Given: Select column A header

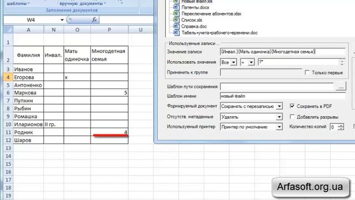Looking at the screenshot, I should pyautogui.click(x=28, y=29).
